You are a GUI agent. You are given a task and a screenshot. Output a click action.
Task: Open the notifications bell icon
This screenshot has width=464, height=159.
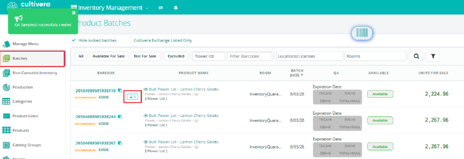(x=176, y=8)
